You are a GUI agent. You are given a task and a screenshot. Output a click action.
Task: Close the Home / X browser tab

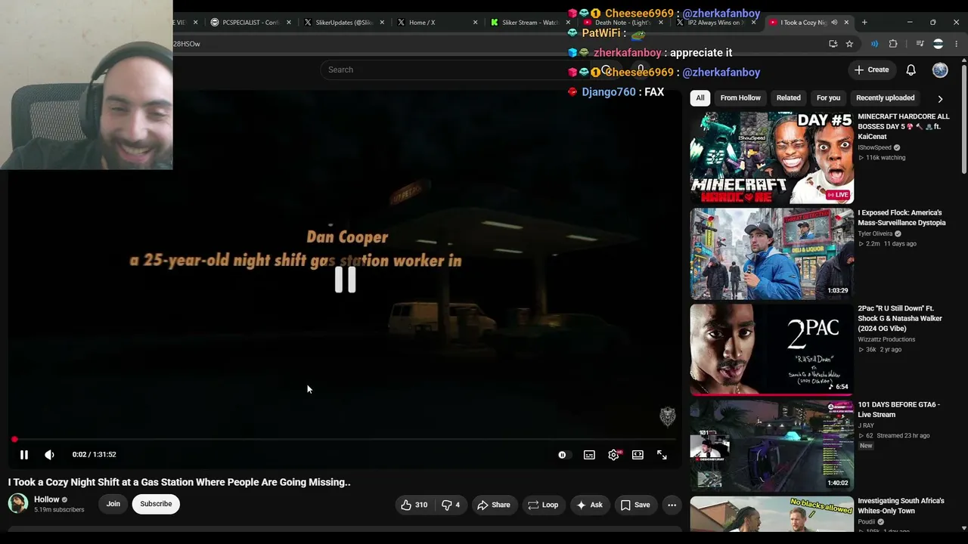point(475,23)
